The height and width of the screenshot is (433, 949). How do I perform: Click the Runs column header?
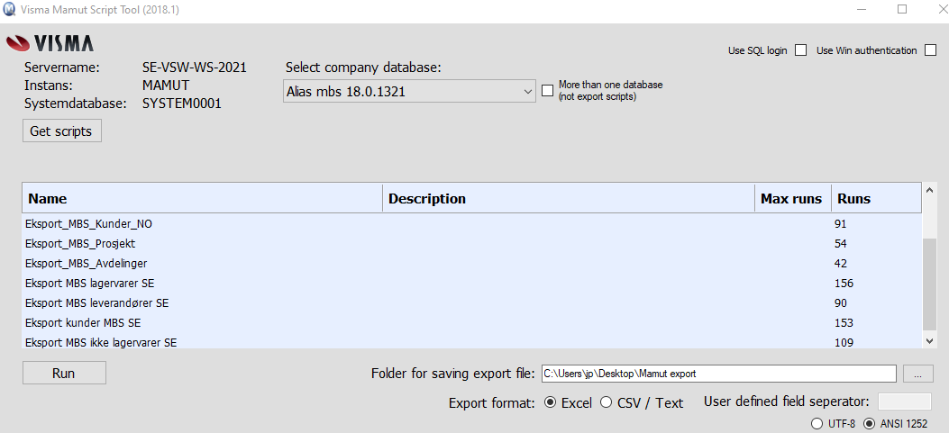876,198
